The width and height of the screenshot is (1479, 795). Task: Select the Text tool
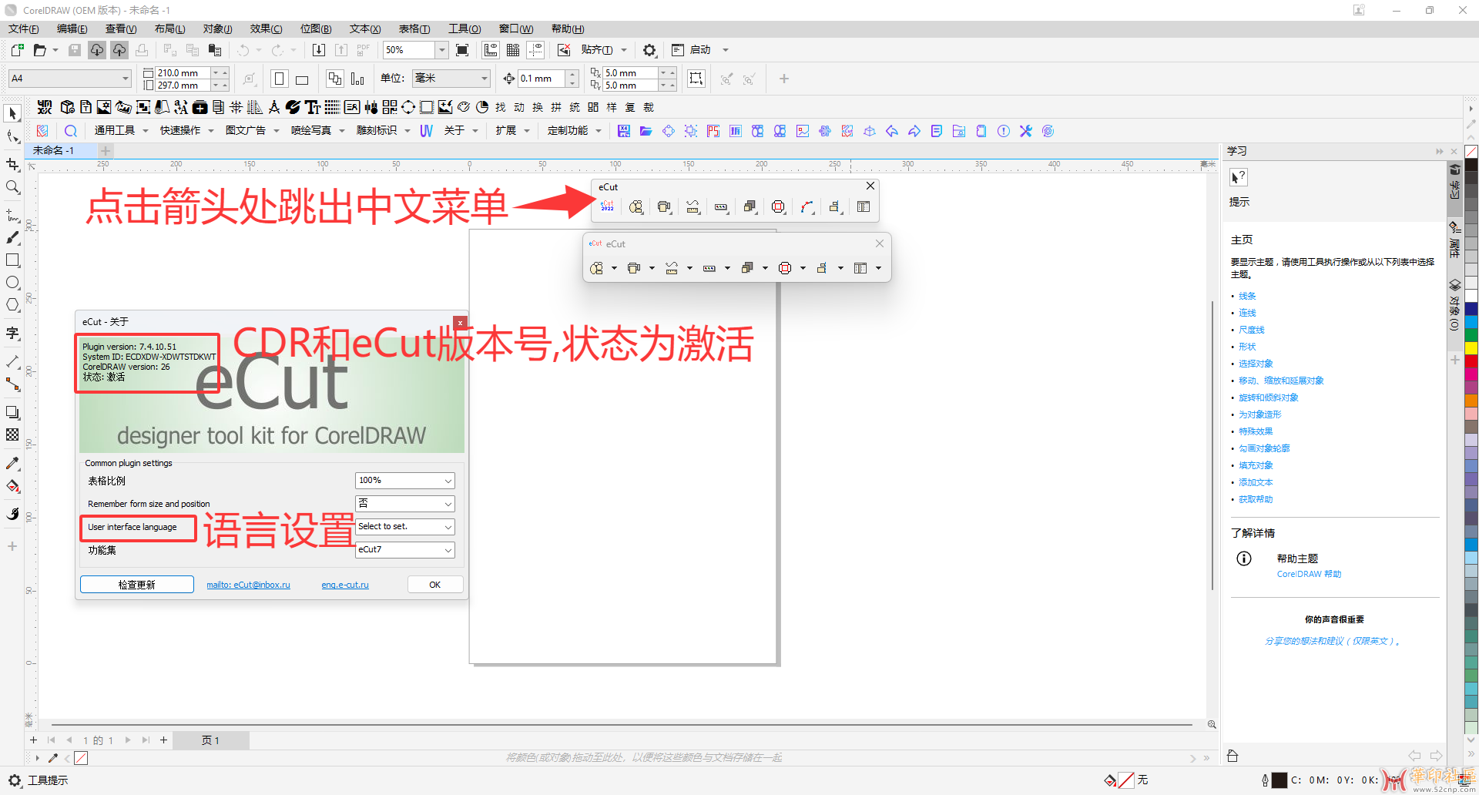point(12,333)
